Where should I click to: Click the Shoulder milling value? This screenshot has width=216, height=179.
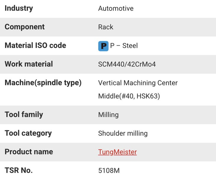tap(123, 133)
